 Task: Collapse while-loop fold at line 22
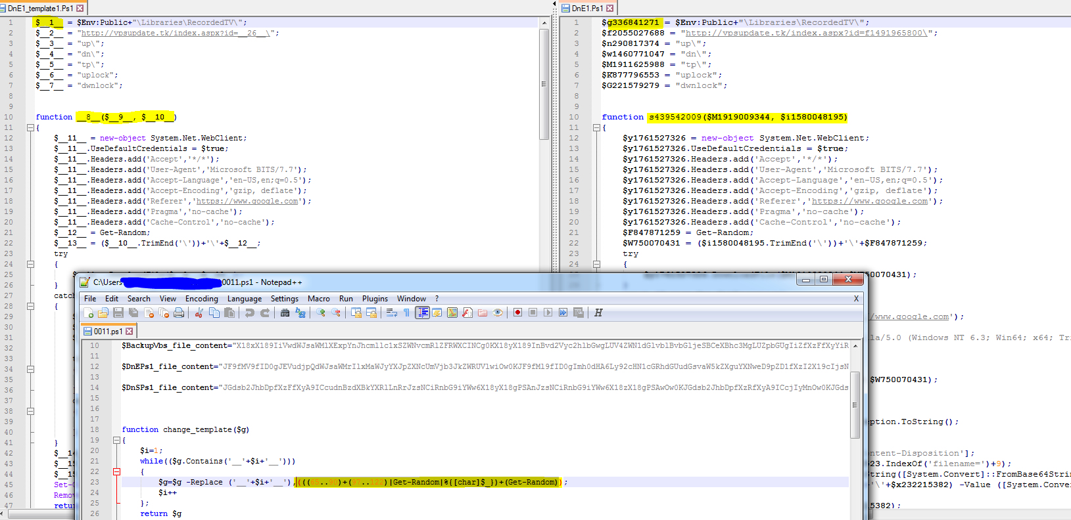coord(116,471)
